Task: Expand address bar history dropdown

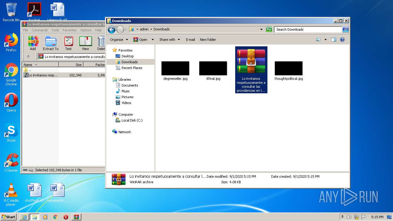Action: pos(261,29)
